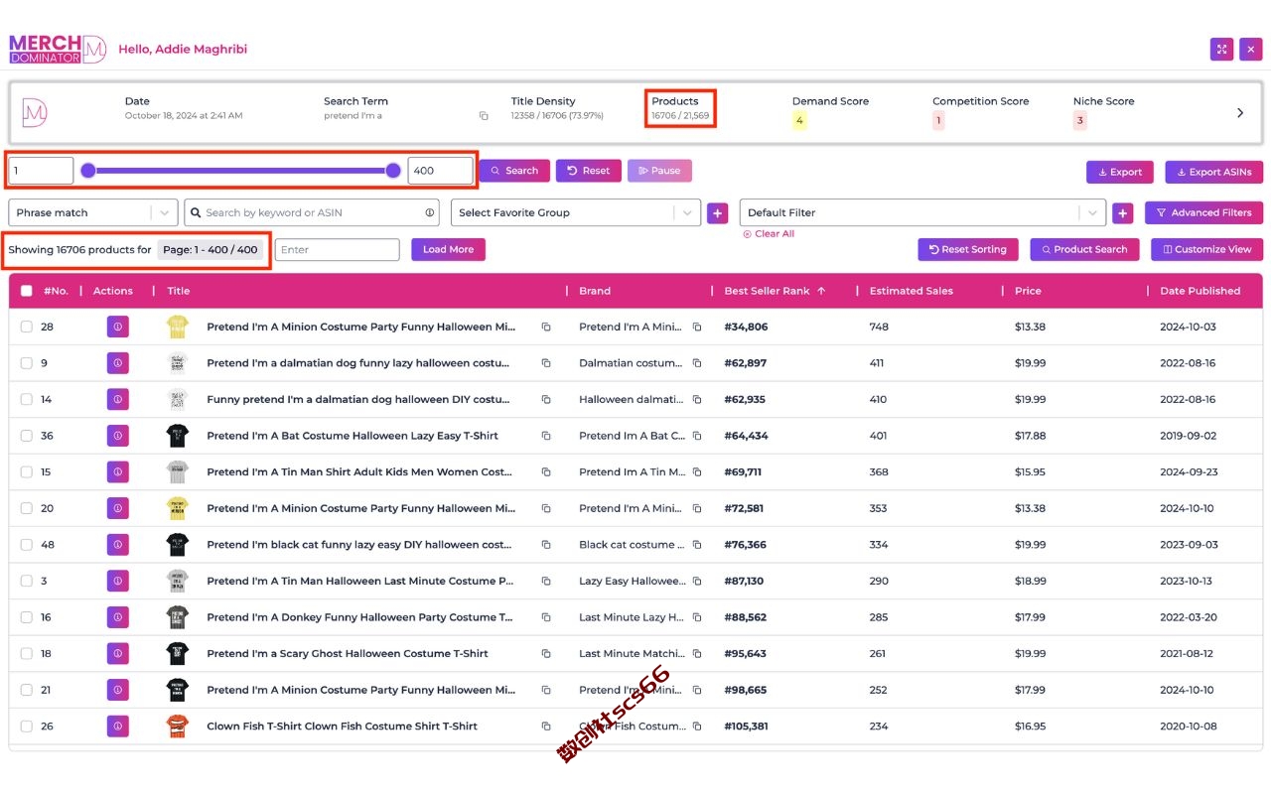Add a new filter with plus button
This screenshot has width=1271, height=794.
tap(1123, 212)
